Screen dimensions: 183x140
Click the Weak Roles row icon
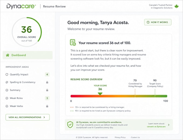(7, 98)
